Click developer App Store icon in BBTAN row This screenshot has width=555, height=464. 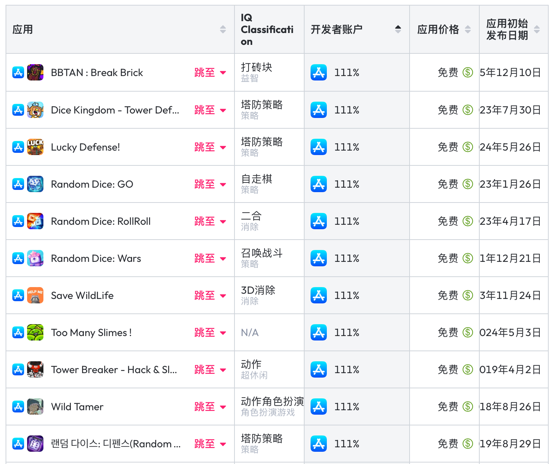(x=319, y=73)
